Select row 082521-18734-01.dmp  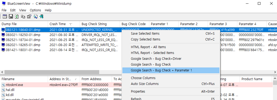point(23,40)
